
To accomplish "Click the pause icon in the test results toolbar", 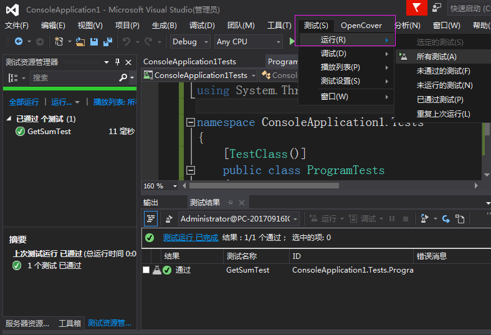I will (392, 219).
